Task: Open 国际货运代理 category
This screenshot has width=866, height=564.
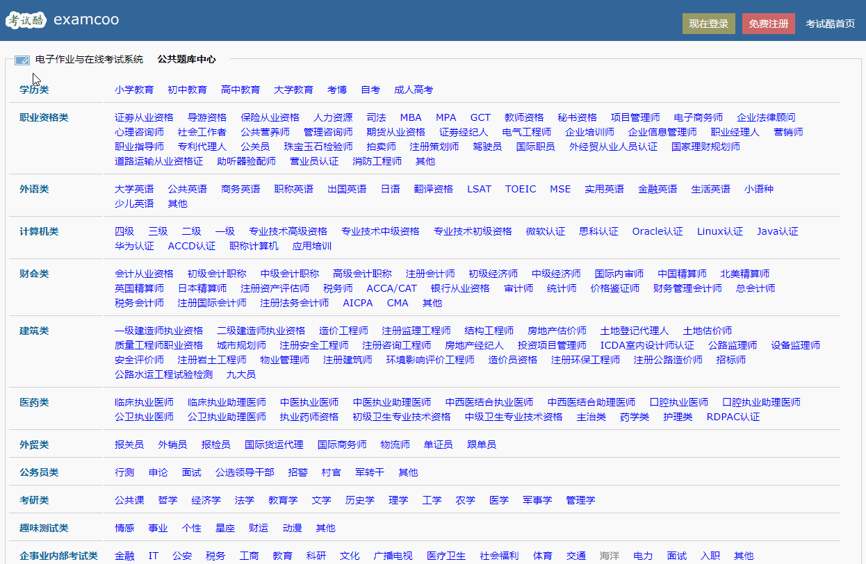Action: pyautogui.click(x=274, y=445)
